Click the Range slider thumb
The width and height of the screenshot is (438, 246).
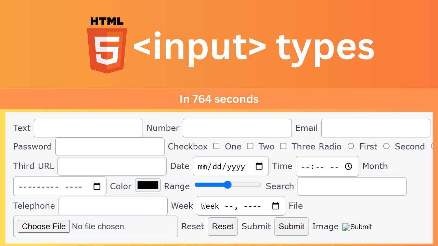pyautogui.click(x=228, y=185)
